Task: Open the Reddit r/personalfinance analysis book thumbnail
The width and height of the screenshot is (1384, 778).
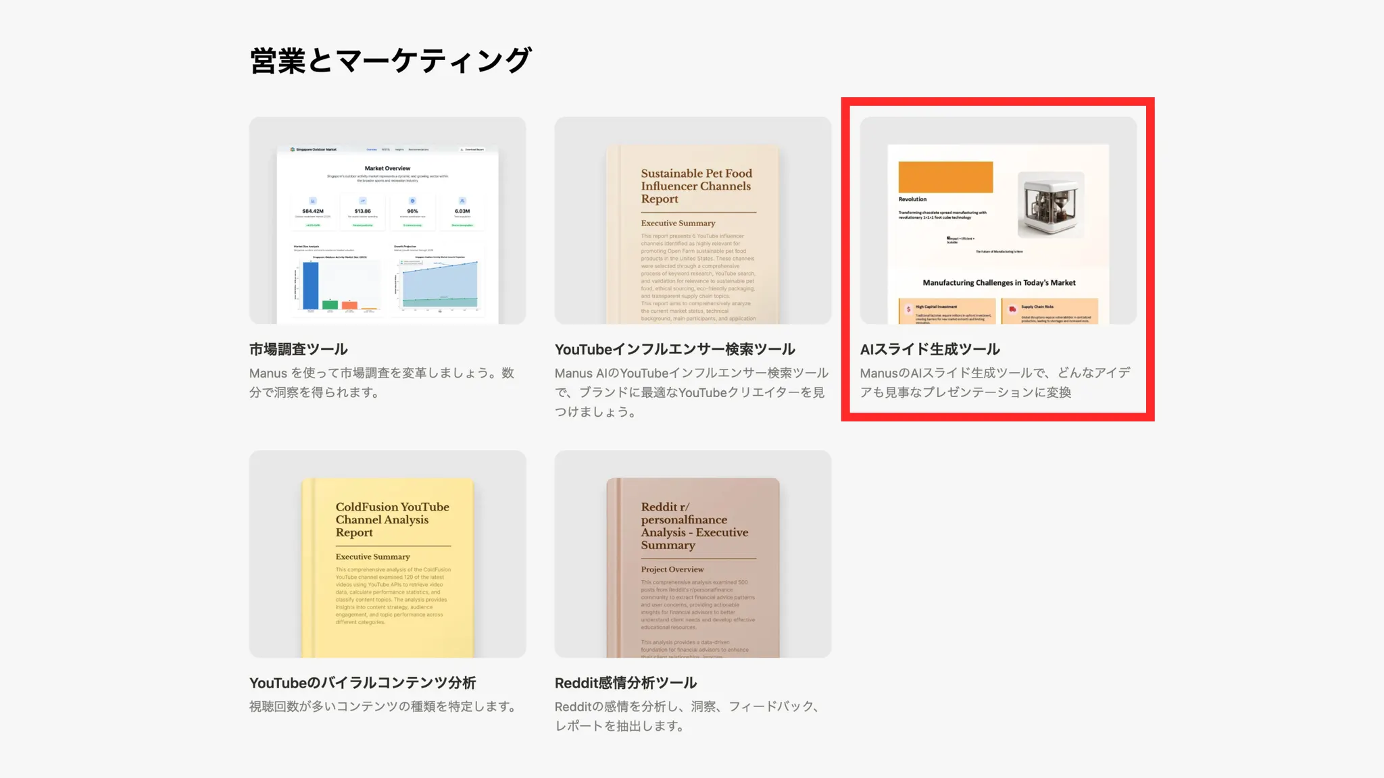Action: coord(693,554)
